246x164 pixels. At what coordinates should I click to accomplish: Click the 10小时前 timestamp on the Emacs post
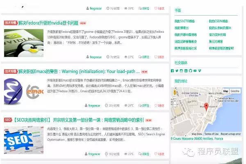pos(112,106)
